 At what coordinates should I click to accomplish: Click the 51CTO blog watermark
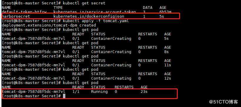pyautogui.click(x=224, y=102)
